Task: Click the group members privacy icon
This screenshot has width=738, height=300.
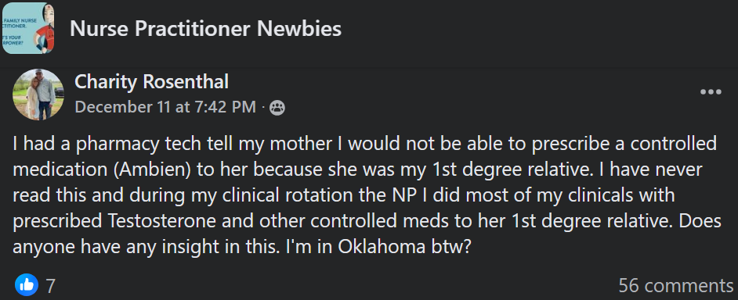Action: [277, 108]
